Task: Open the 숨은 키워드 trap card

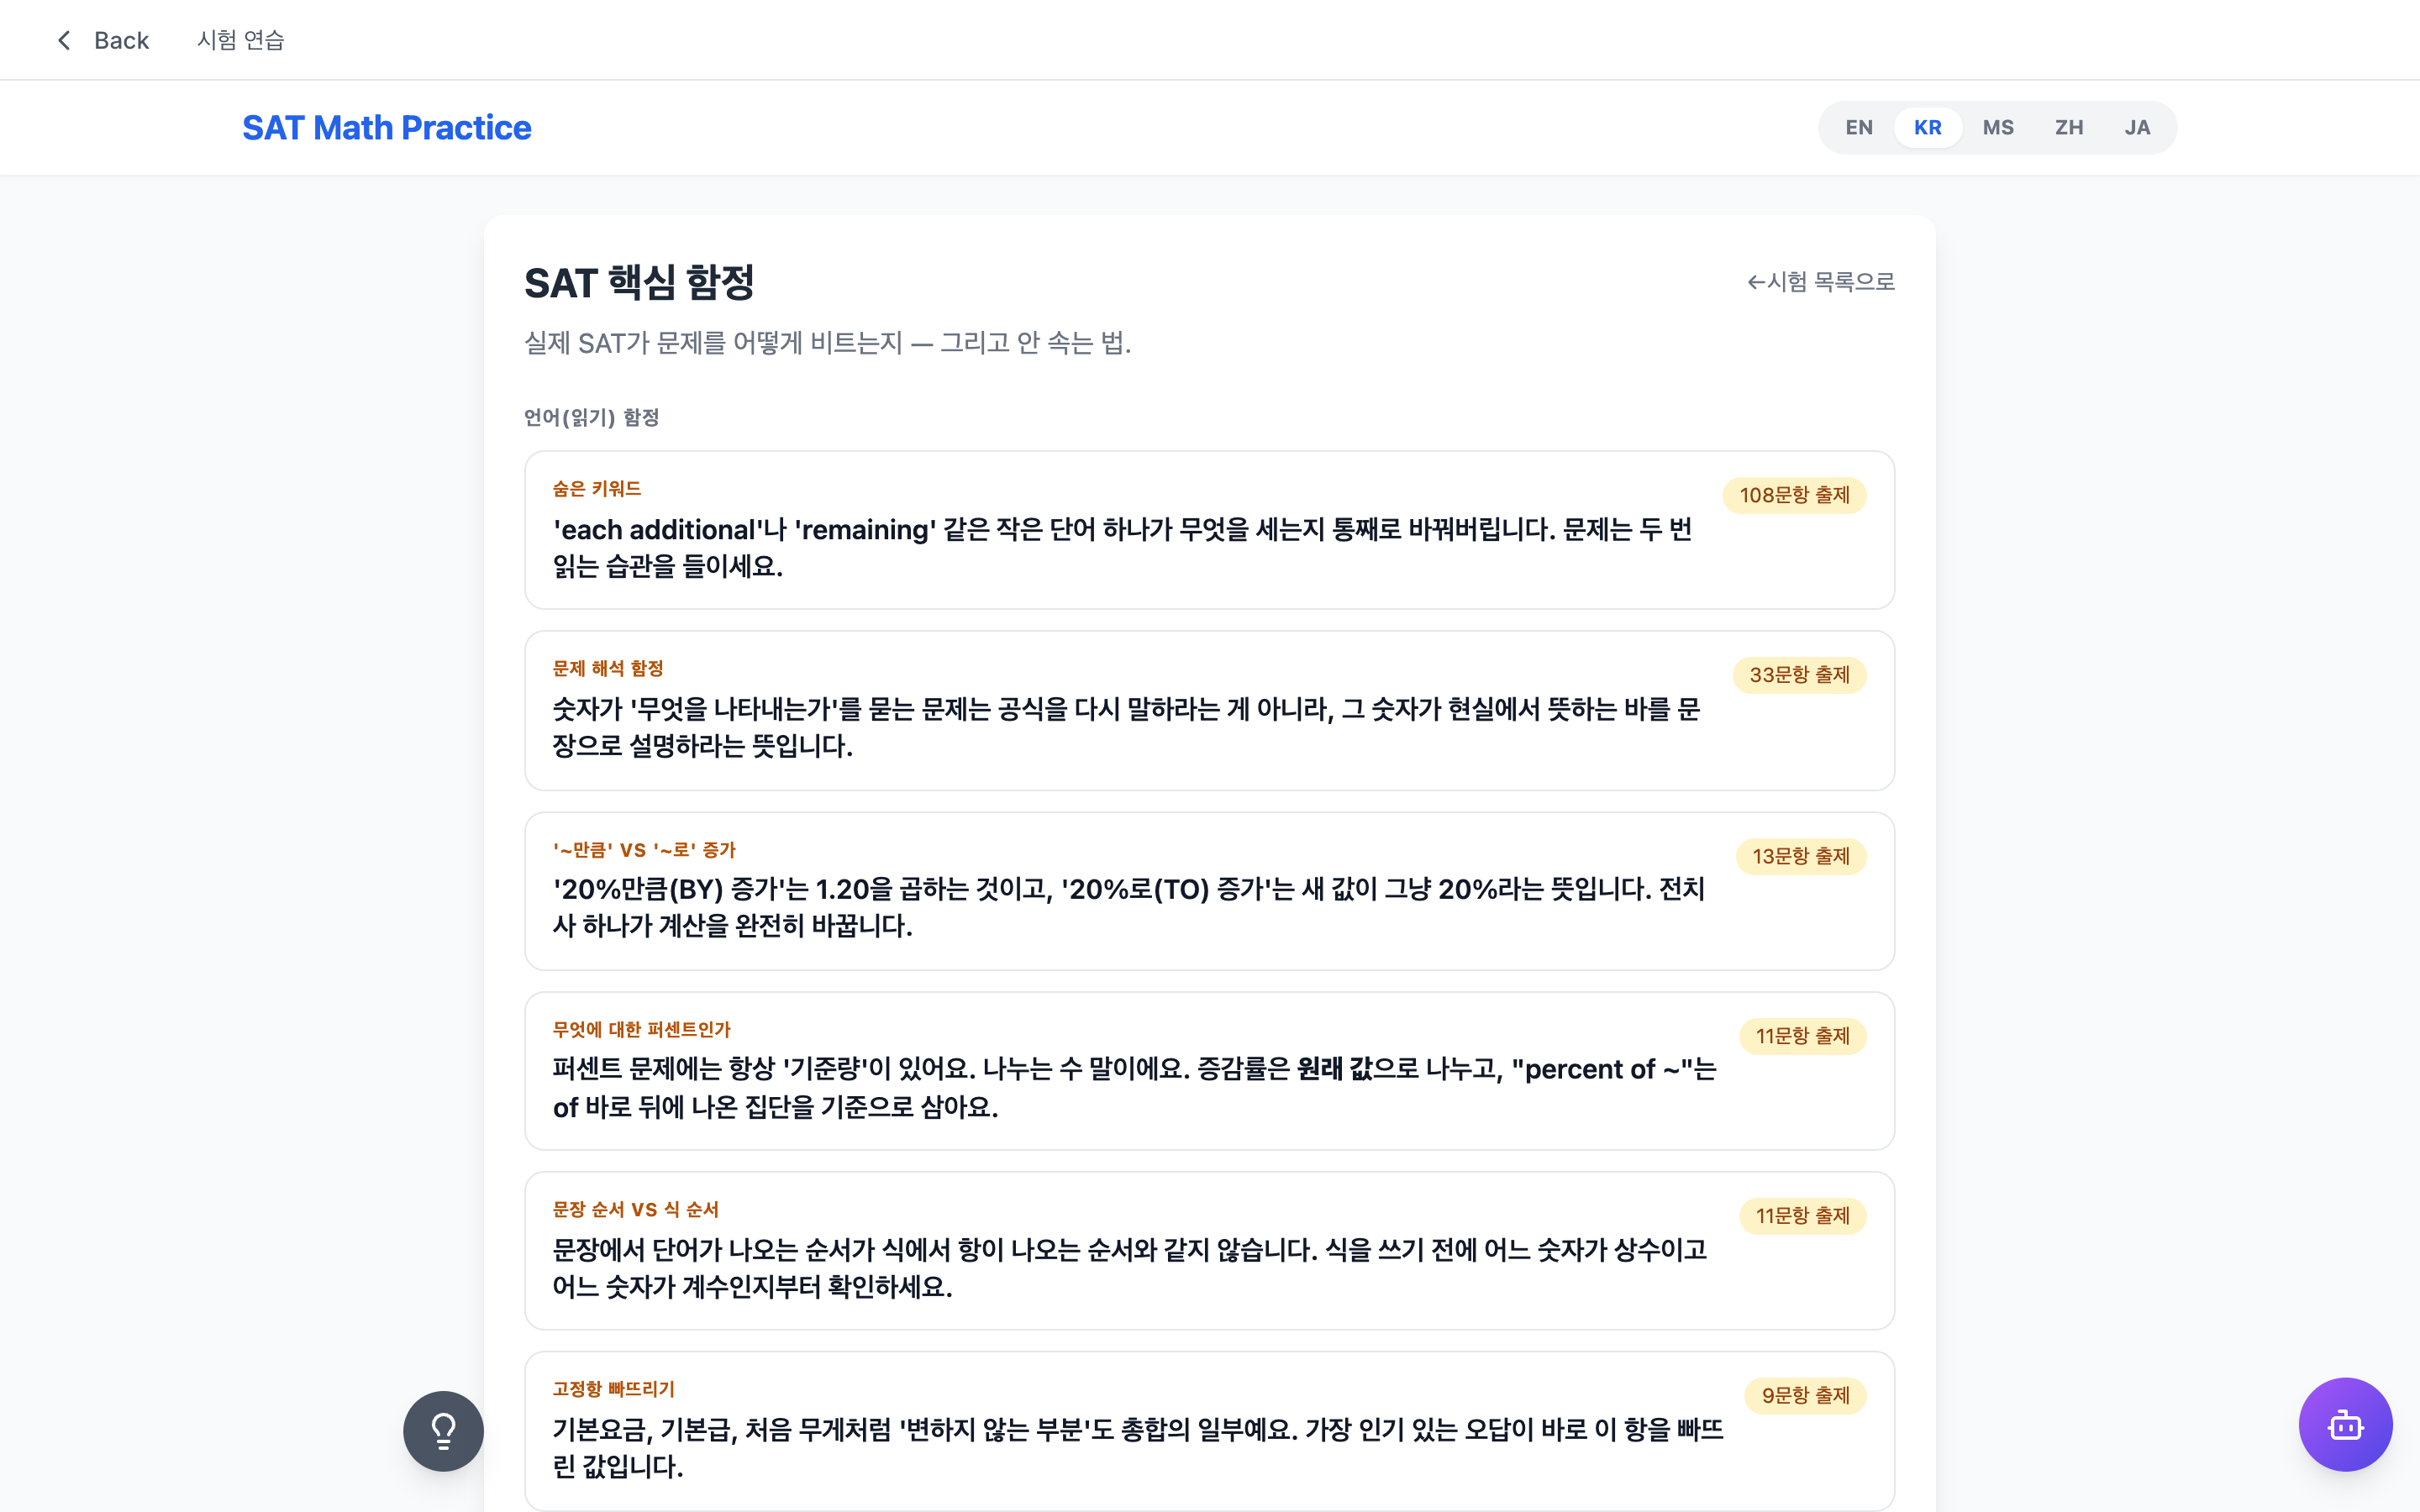Action: (x=1209, y=530)
